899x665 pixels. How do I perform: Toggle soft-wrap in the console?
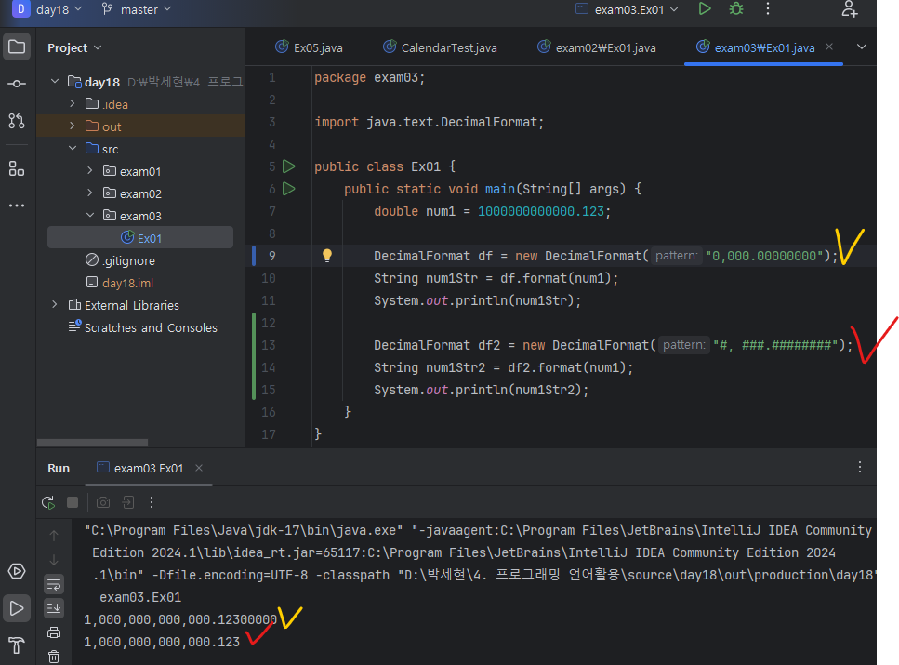pos(54,584)
